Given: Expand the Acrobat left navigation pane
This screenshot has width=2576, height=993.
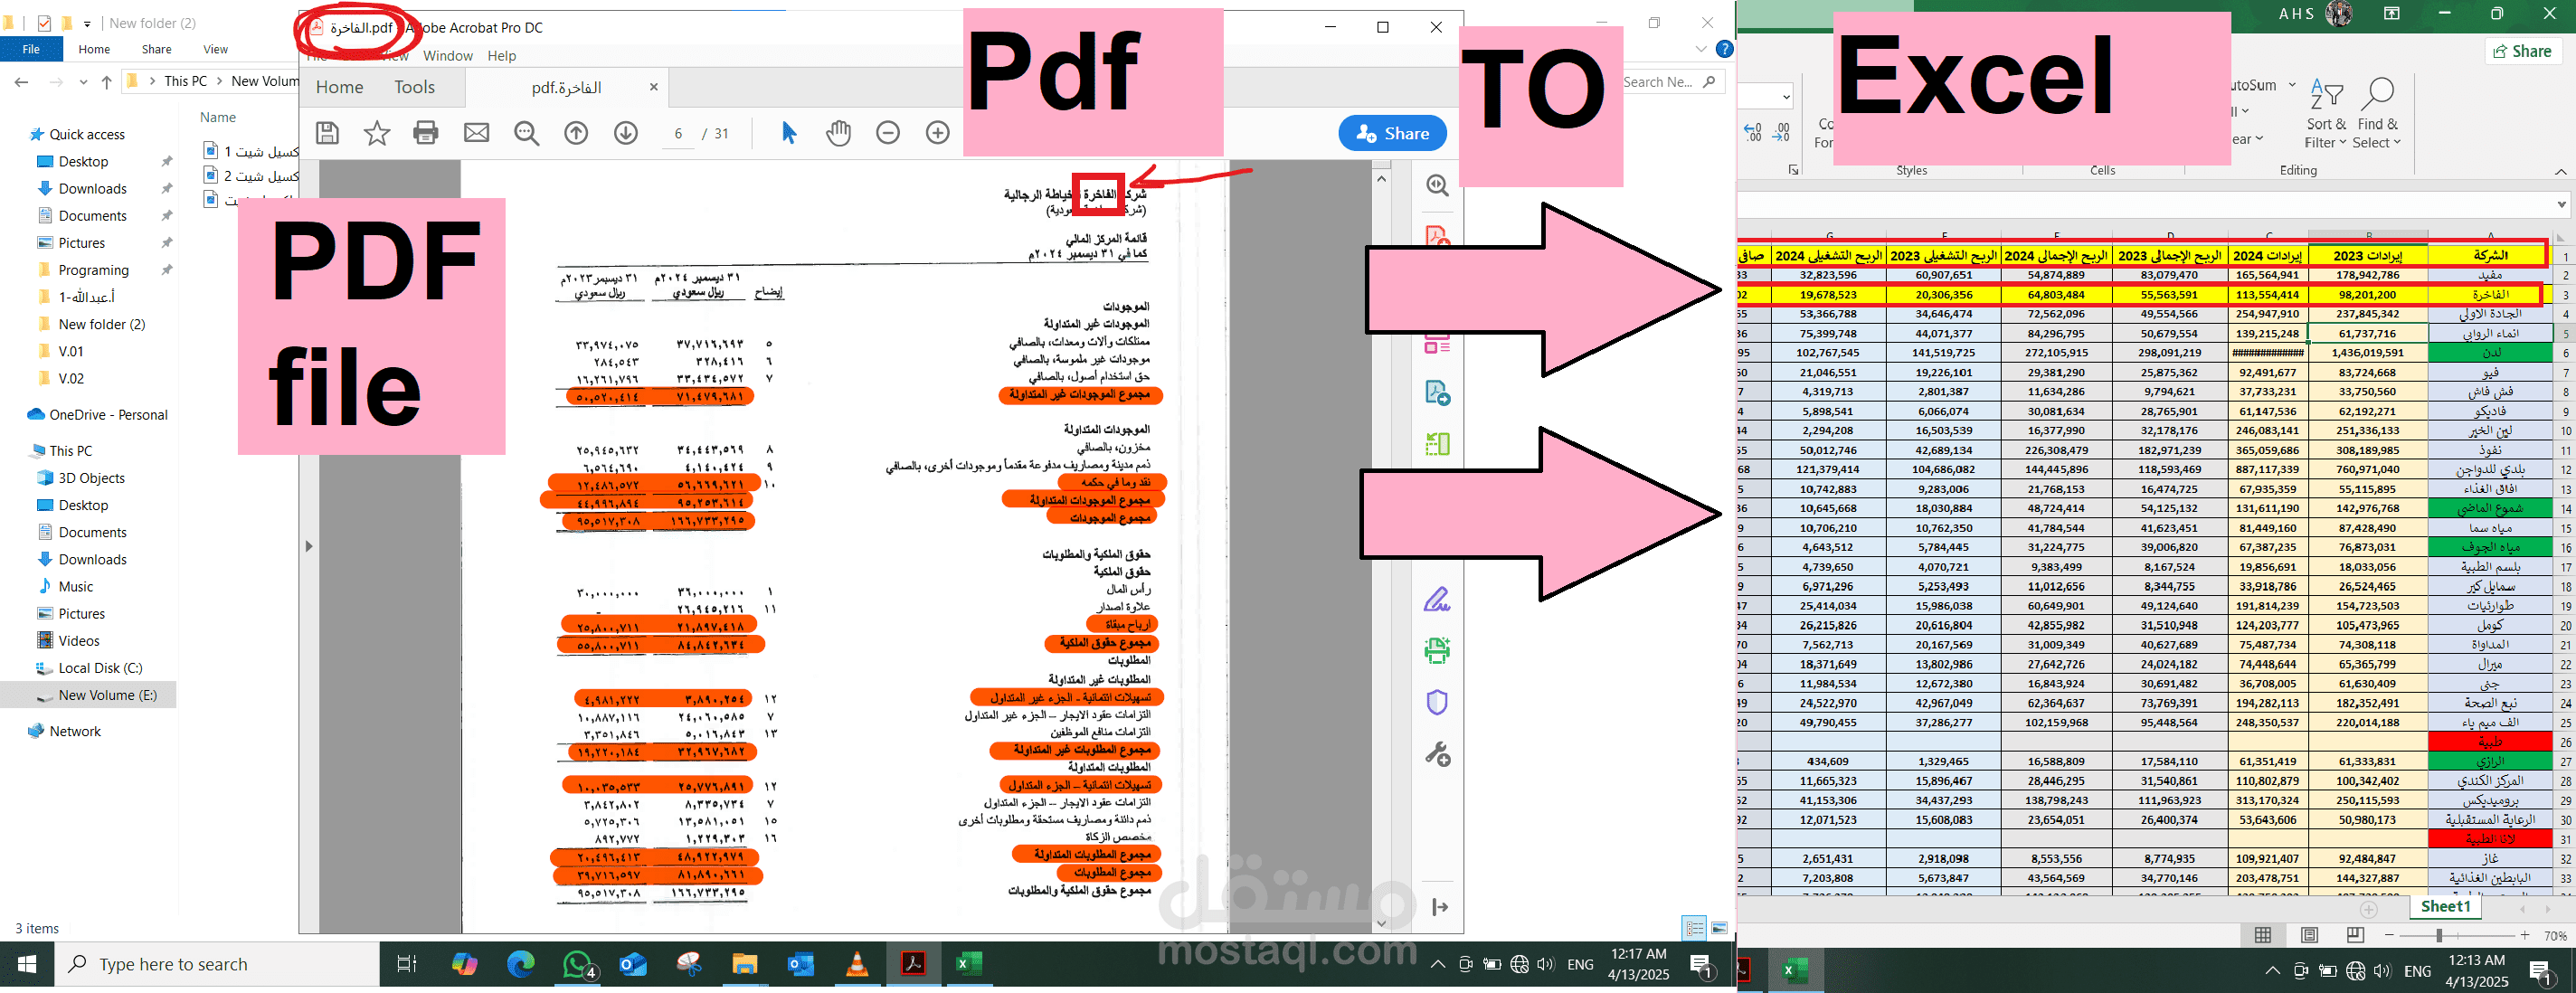Looking at the screenshot, I should tap(309, 546).
